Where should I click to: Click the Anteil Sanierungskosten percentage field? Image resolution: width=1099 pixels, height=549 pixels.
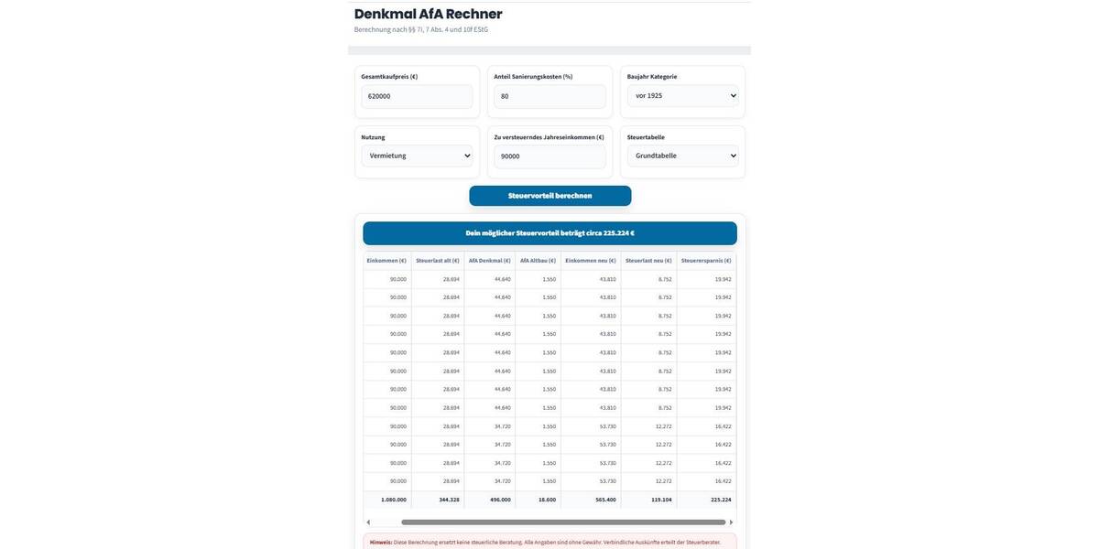pos(549,96)
